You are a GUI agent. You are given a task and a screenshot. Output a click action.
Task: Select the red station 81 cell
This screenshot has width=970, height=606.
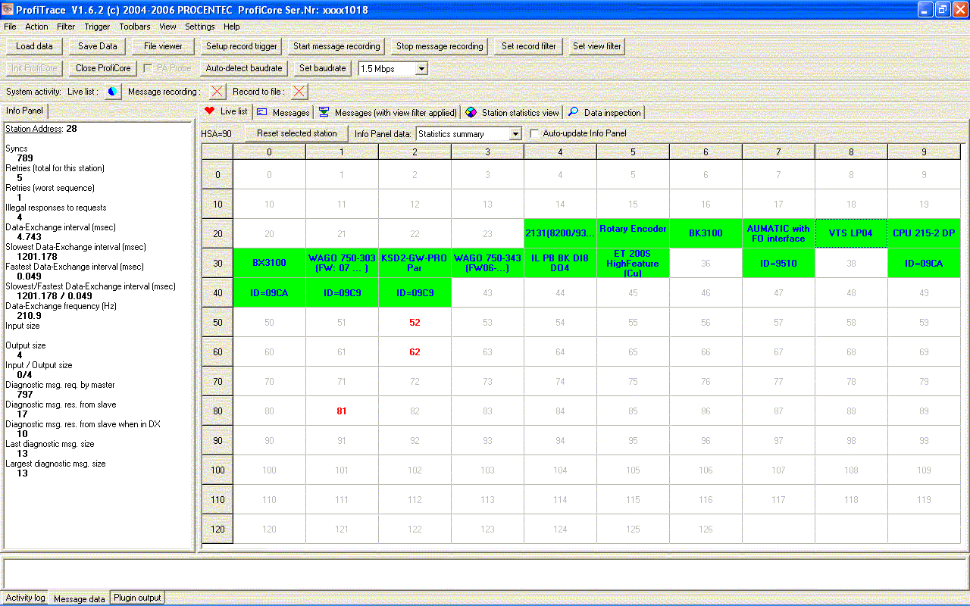coord(342,411)
